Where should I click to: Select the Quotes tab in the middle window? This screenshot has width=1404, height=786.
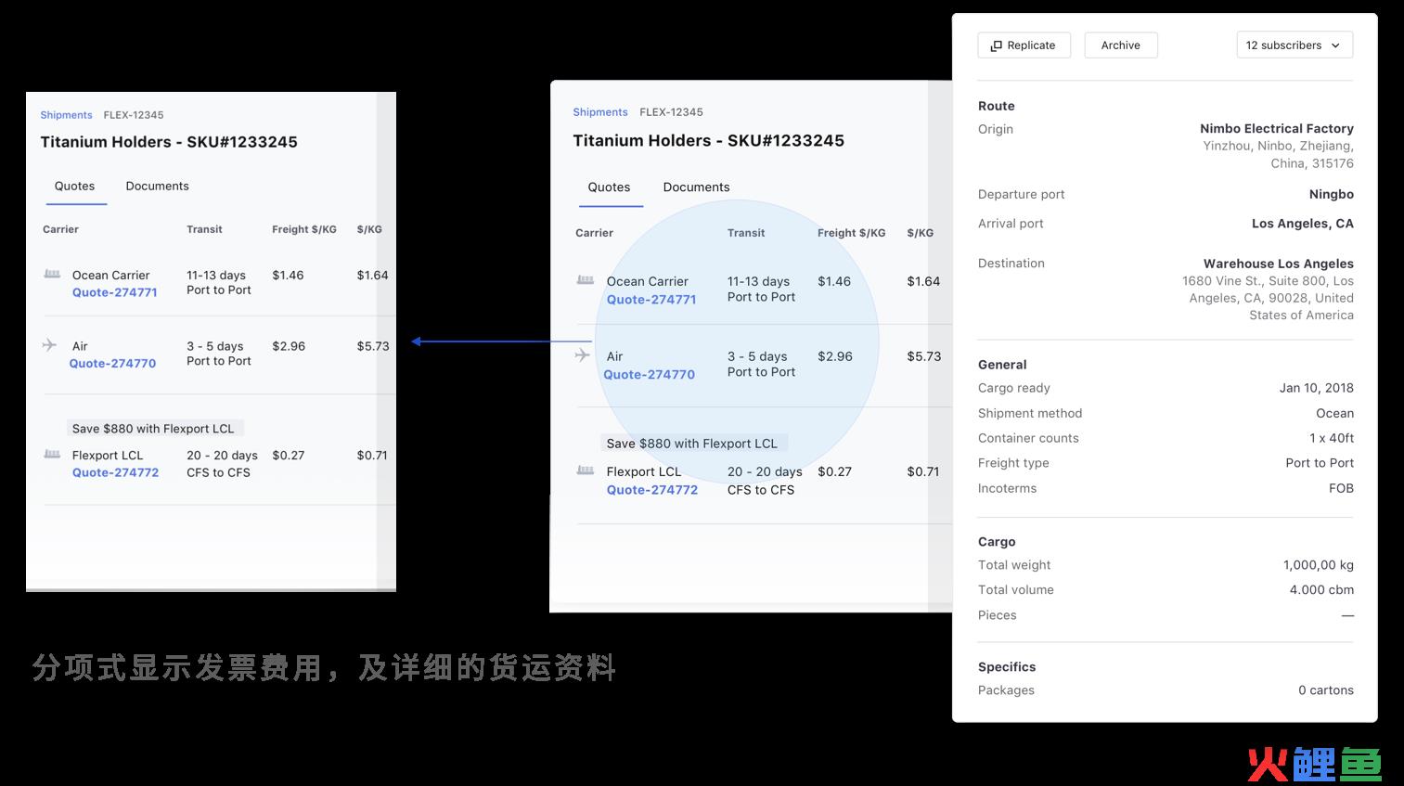click(609, 187)
